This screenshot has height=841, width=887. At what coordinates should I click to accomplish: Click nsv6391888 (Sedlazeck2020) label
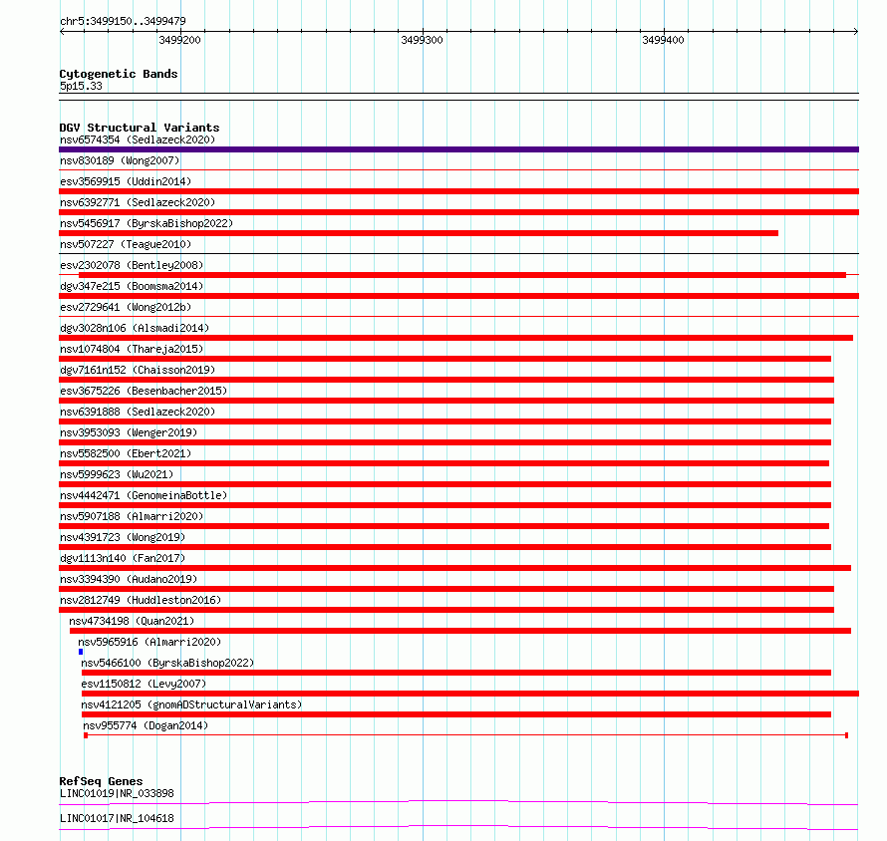click(138, 412)
